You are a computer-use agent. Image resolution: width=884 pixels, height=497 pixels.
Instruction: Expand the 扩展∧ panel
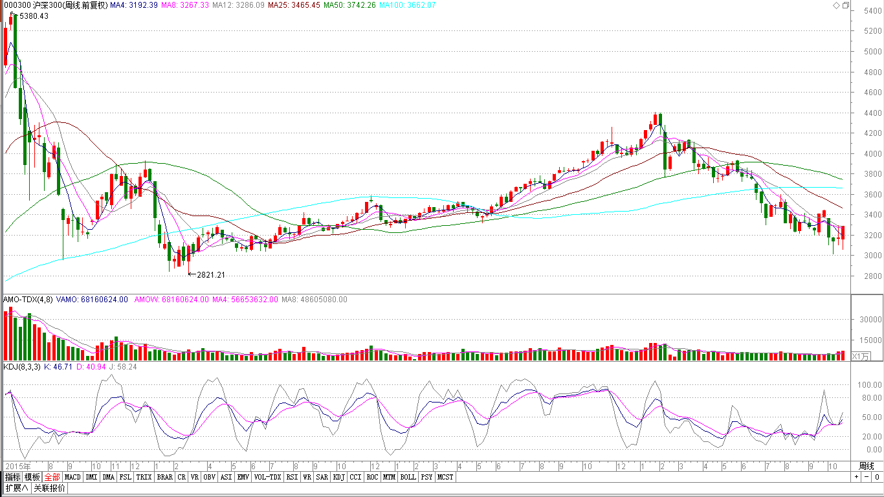[16, 488]
